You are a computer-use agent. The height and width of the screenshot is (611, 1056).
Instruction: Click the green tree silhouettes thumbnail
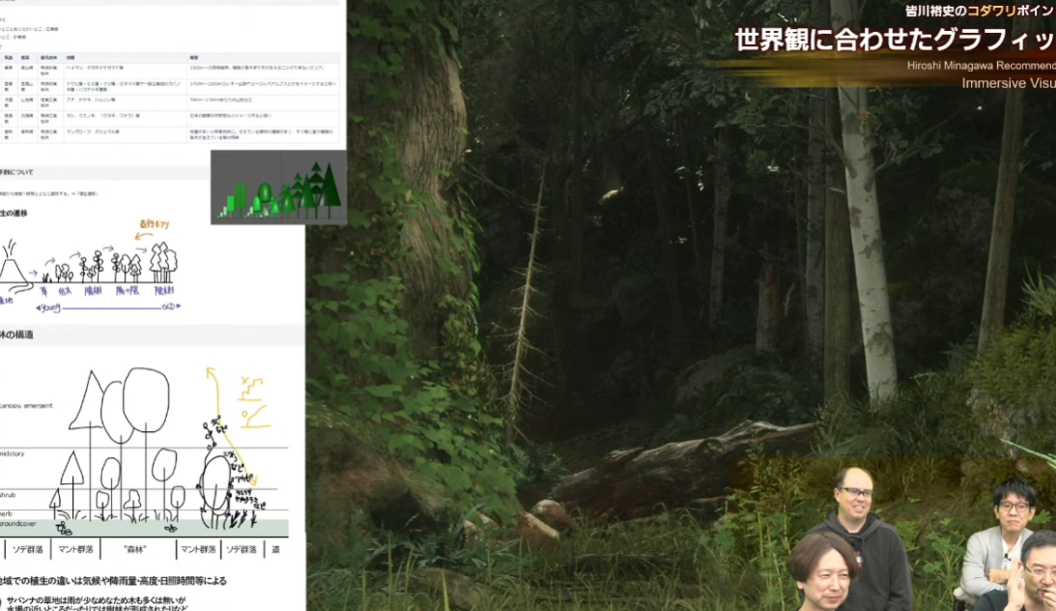click(x=278, y=189)
